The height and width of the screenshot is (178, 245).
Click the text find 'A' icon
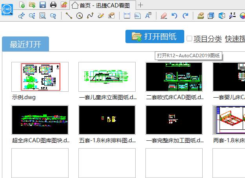pos(148,16)
